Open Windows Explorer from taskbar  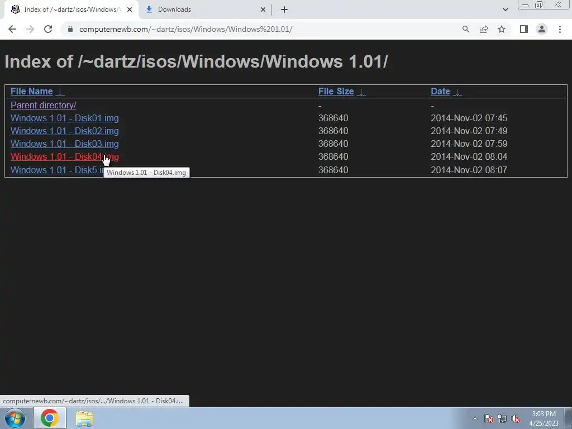tap(84, 418)
